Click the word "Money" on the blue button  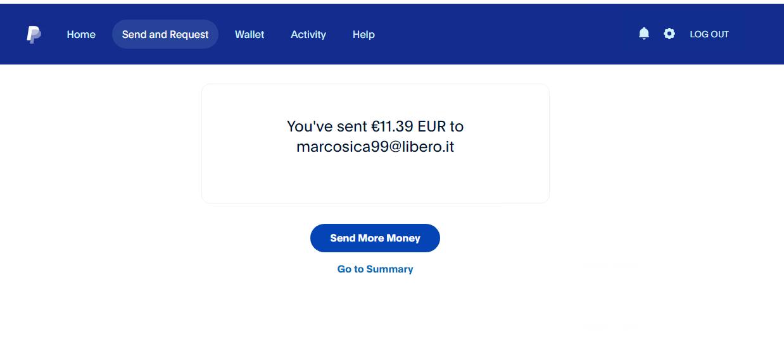403,238
